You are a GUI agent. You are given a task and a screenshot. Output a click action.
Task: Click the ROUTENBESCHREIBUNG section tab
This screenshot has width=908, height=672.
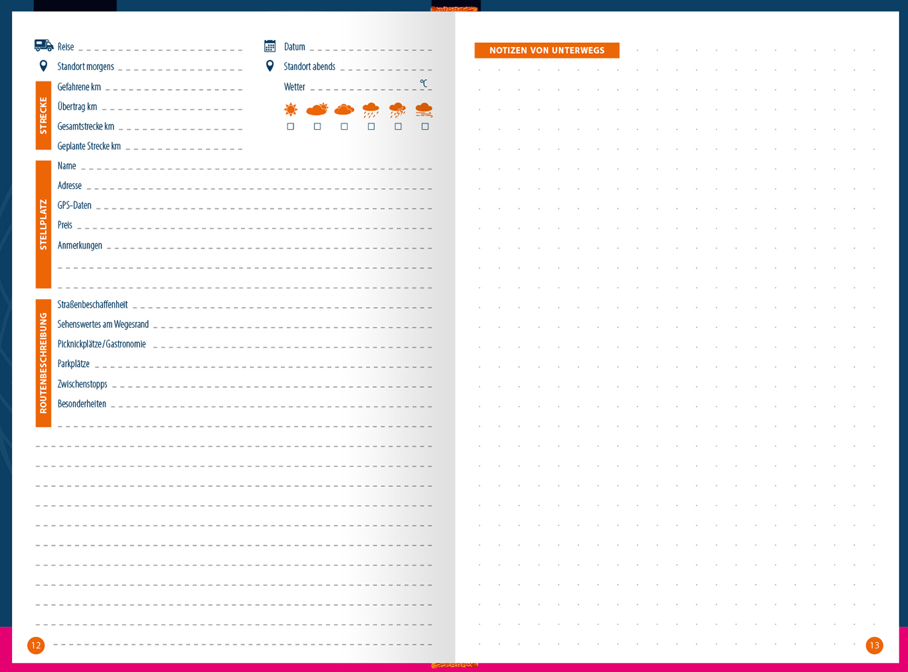tap(44, 363)
